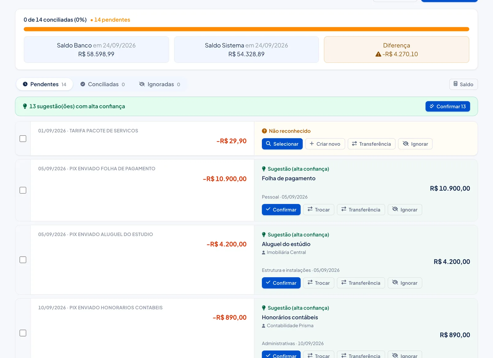Open the Ignoradas tab
The height and width of the screenshot is (358, 493).
click(160, 84)
